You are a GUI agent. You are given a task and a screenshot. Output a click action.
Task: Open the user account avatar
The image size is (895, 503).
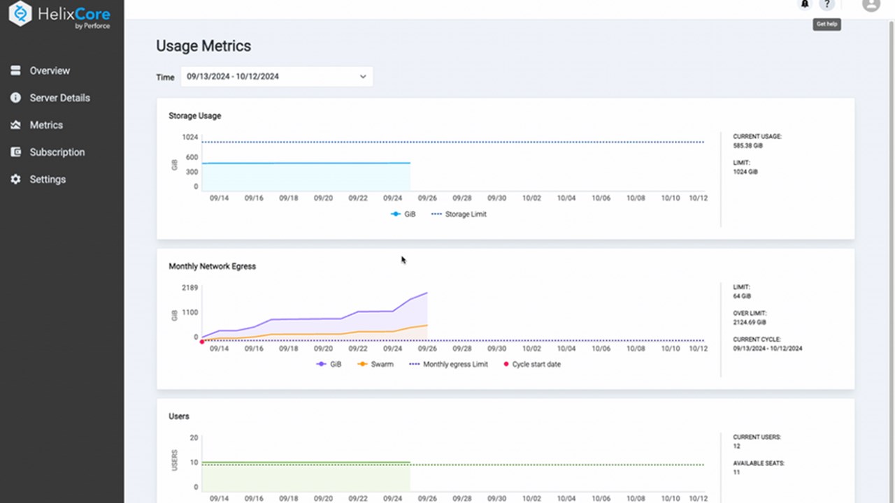coord(871,5)
